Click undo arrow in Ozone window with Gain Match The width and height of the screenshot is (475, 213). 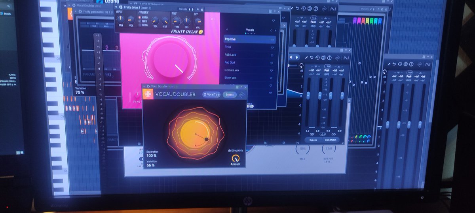pyautogui.click(x=312, y=58)
